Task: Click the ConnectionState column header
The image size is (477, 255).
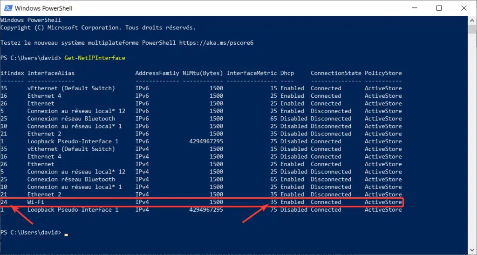Action: (x=336, y=73)
